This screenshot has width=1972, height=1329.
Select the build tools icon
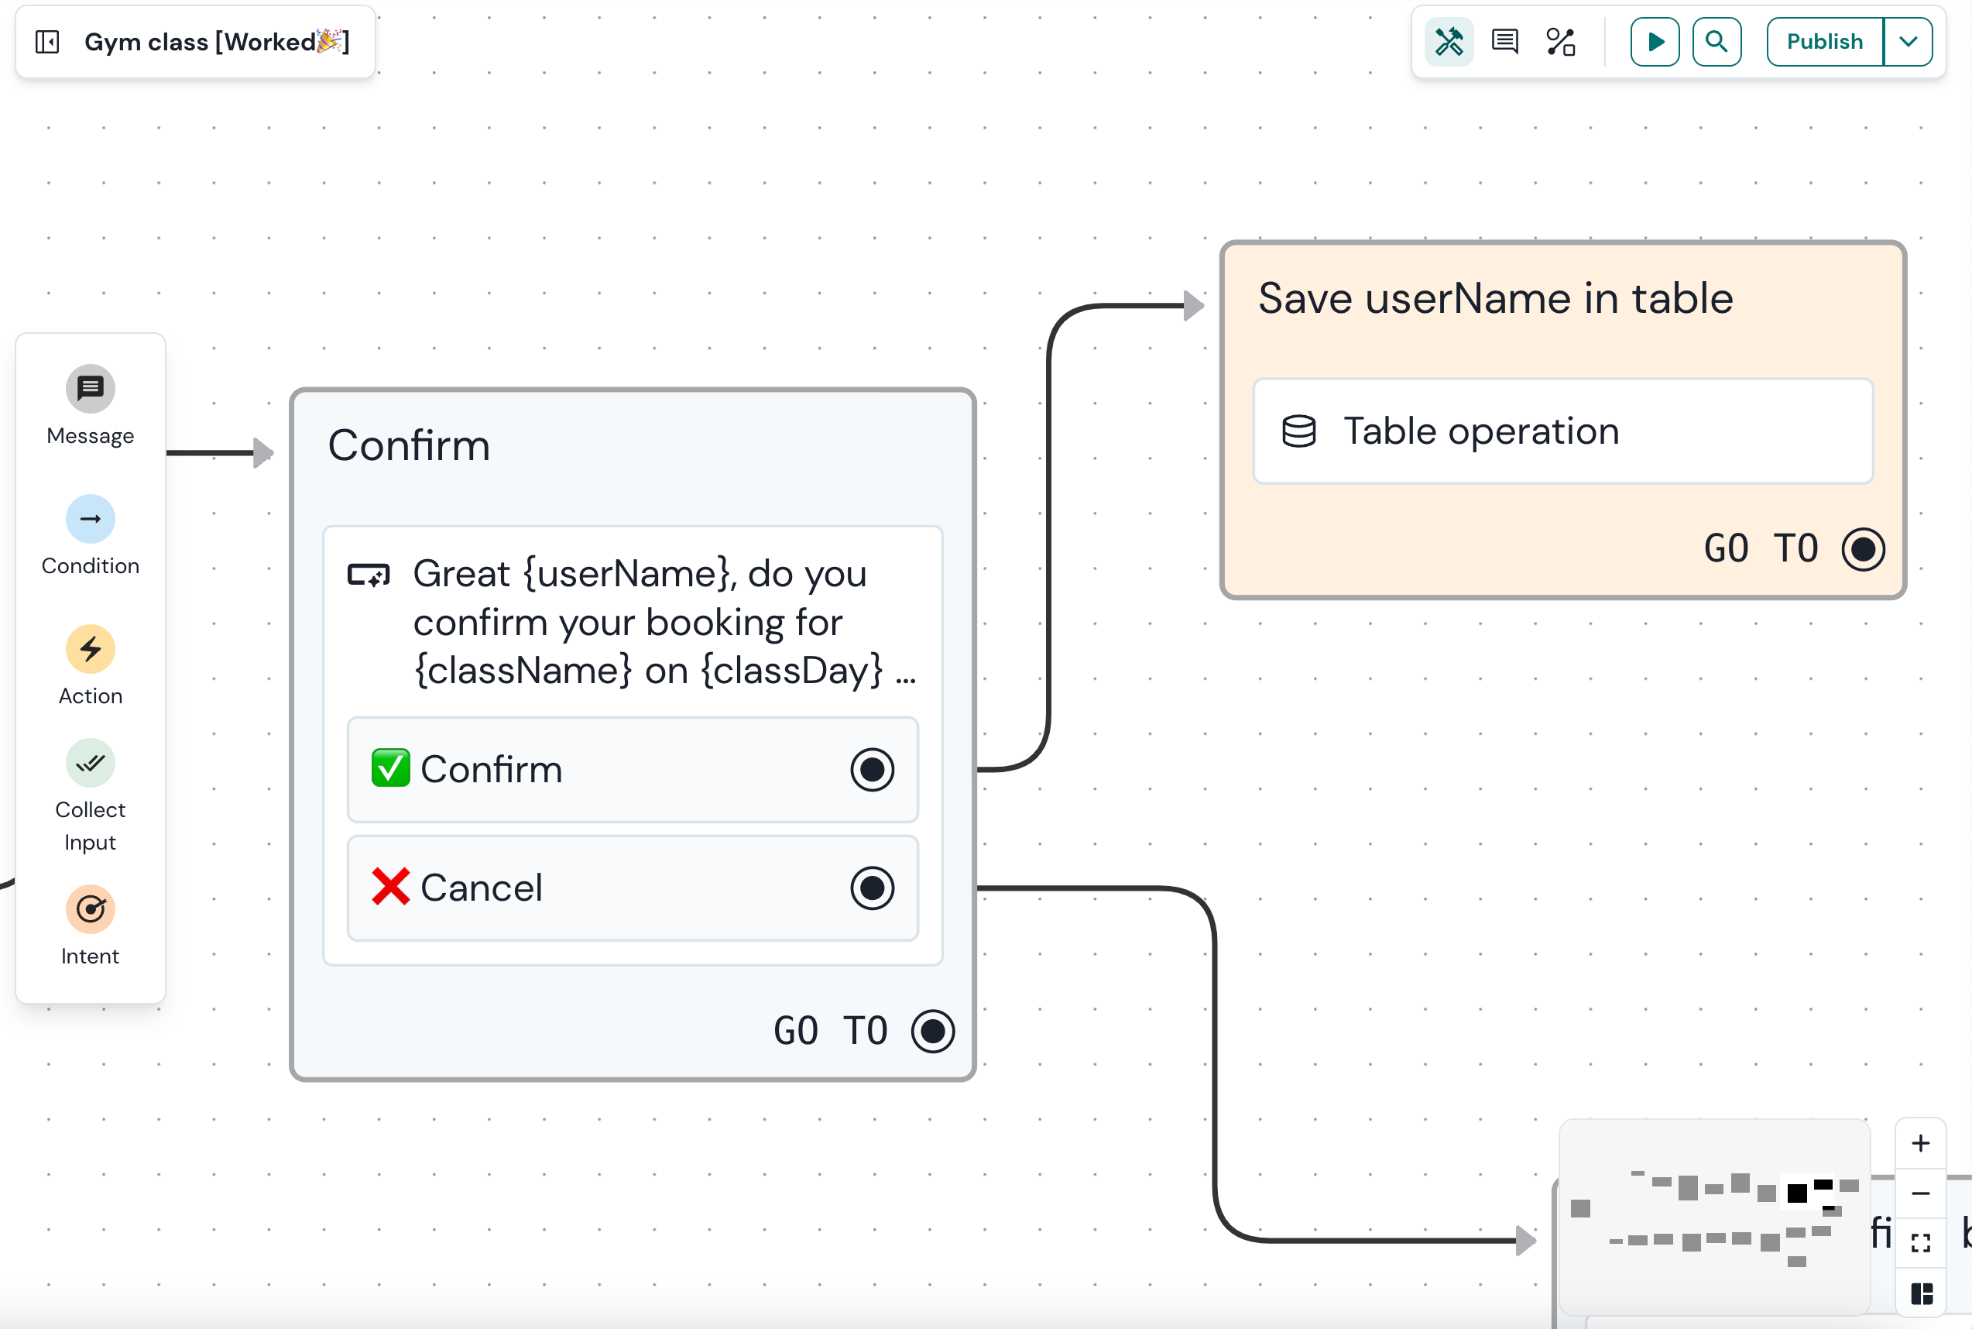coord(1449,42)
